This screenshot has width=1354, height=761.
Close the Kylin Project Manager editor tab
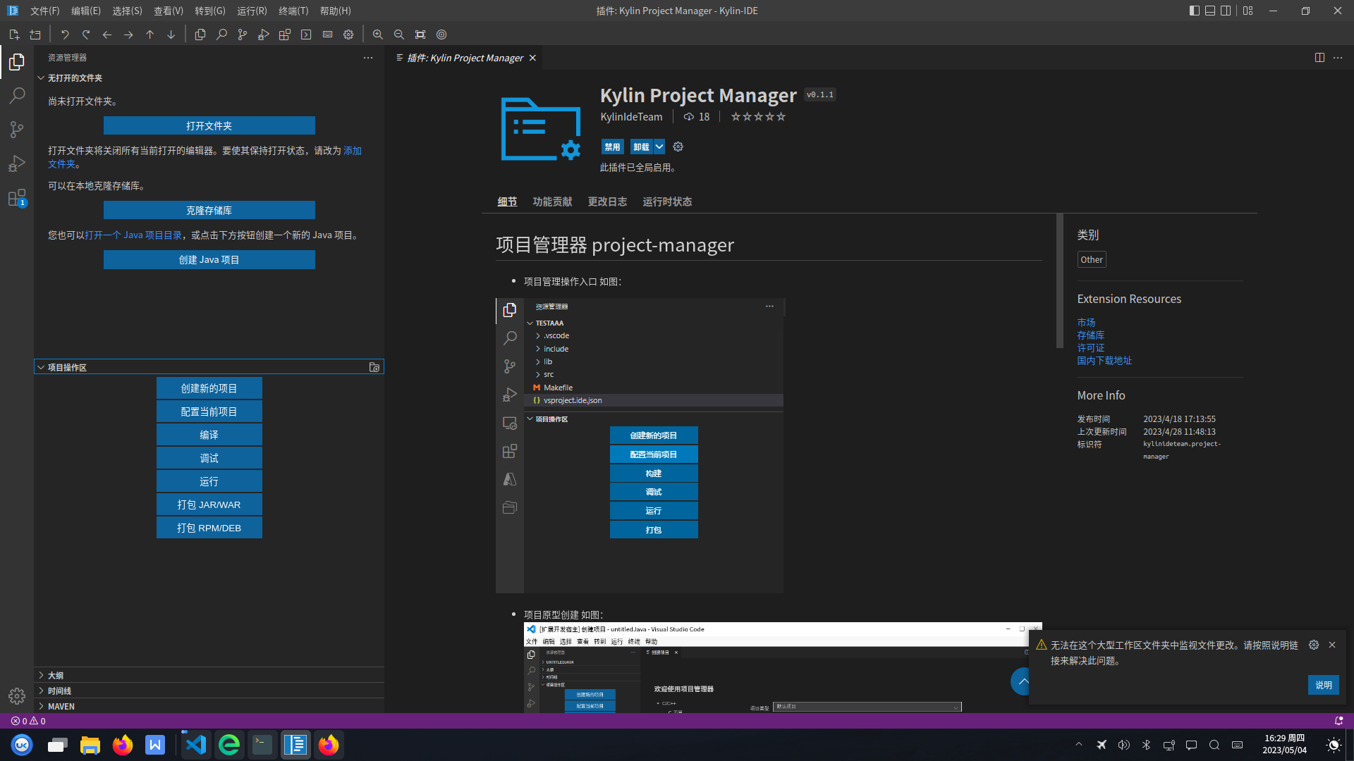pyautogui.click(x=533, y=58)
